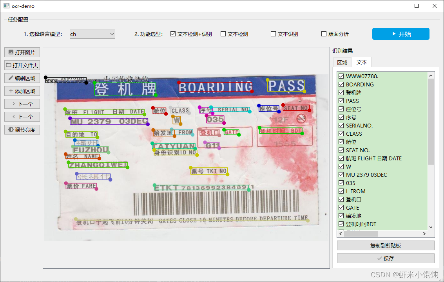This screenshot has width=444, height=282.
Task: Click the MU 2379 03DEC detection box
Action: click(109, 122)
